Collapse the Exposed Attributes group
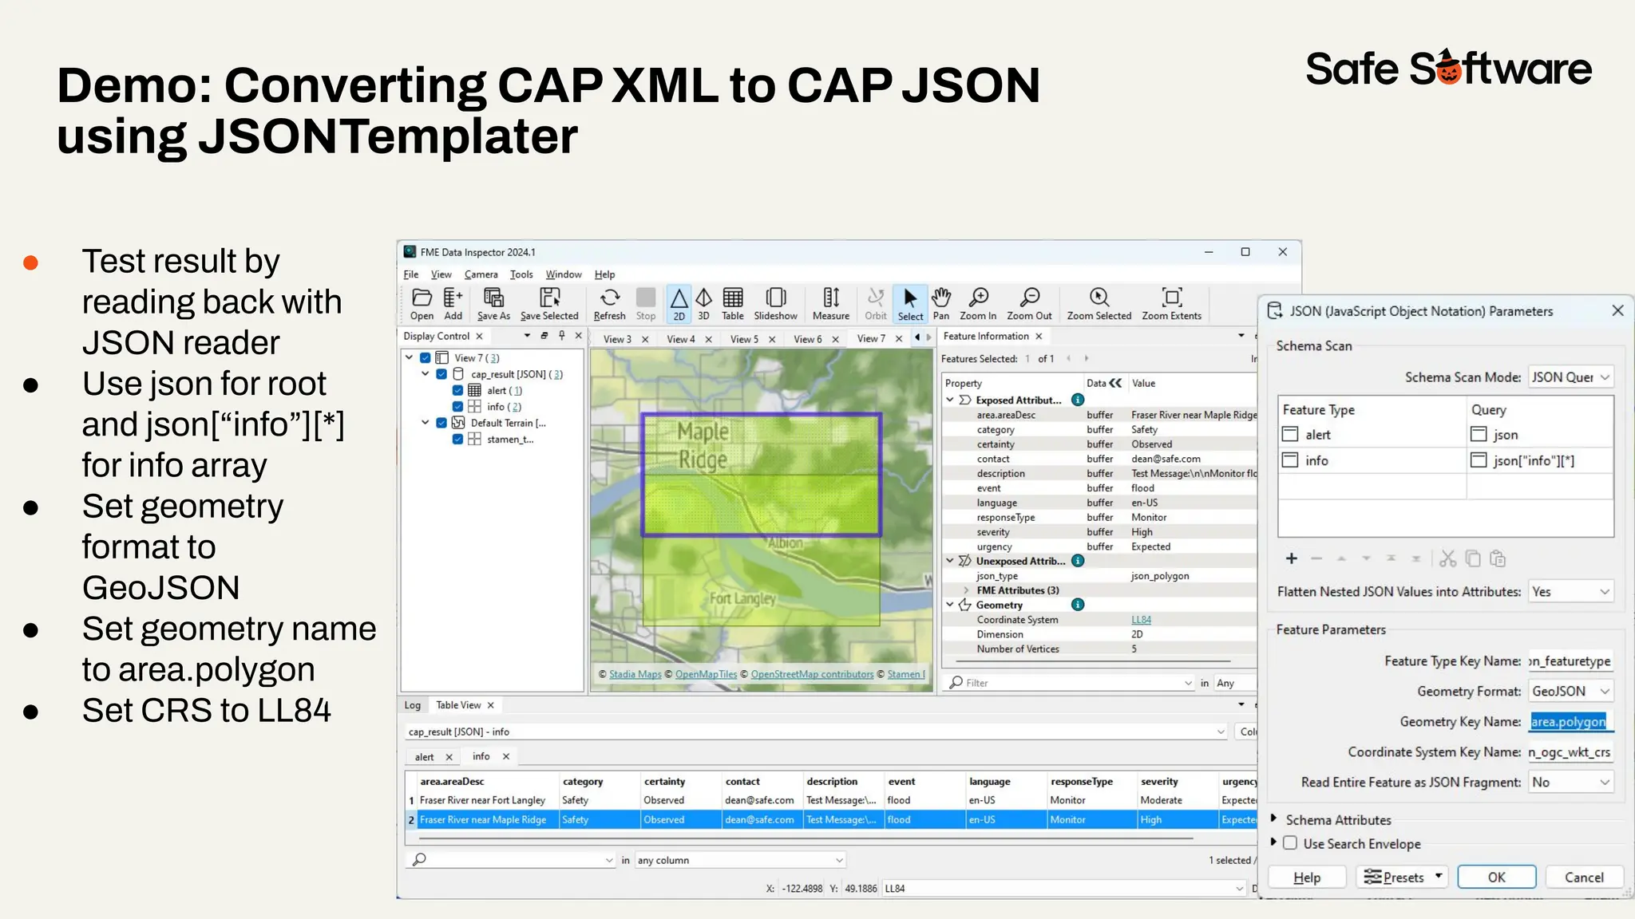This screenshot has width=1635, height=919. pyautogui.click(x=950, y=400)
